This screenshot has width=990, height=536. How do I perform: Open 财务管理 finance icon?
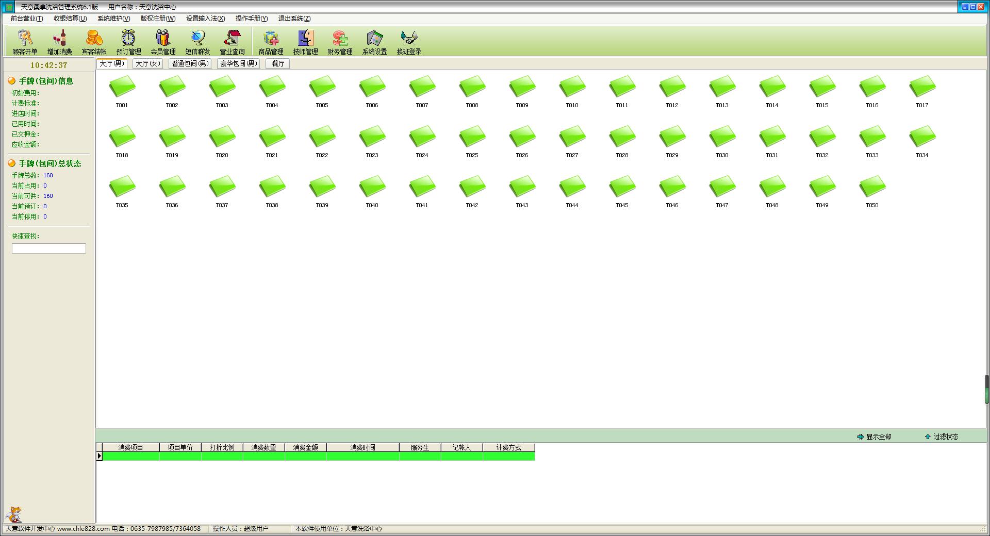[340, 42]
